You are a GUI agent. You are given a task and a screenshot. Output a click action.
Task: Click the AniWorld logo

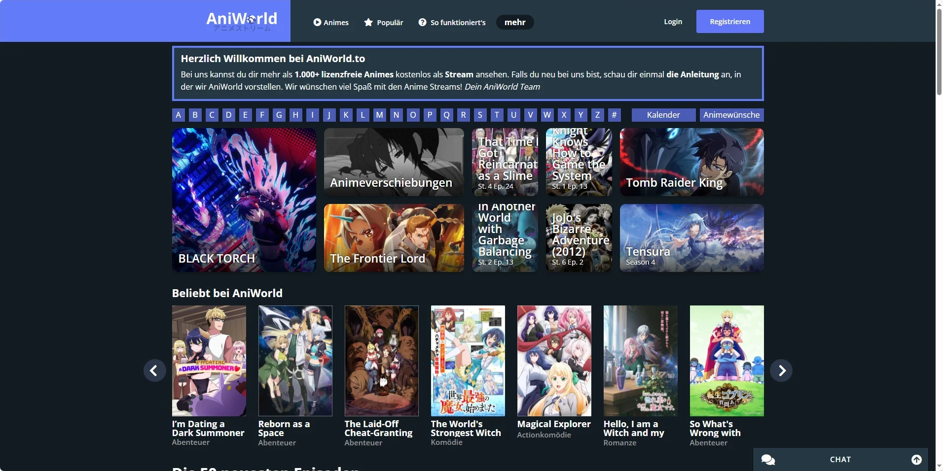point(241,21)
